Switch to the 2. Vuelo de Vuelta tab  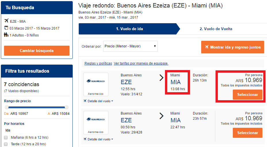pos(216,29)
